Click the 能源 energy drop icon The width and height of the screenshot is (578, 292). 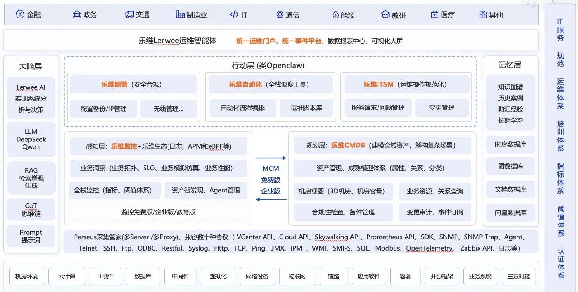[335, 15]
